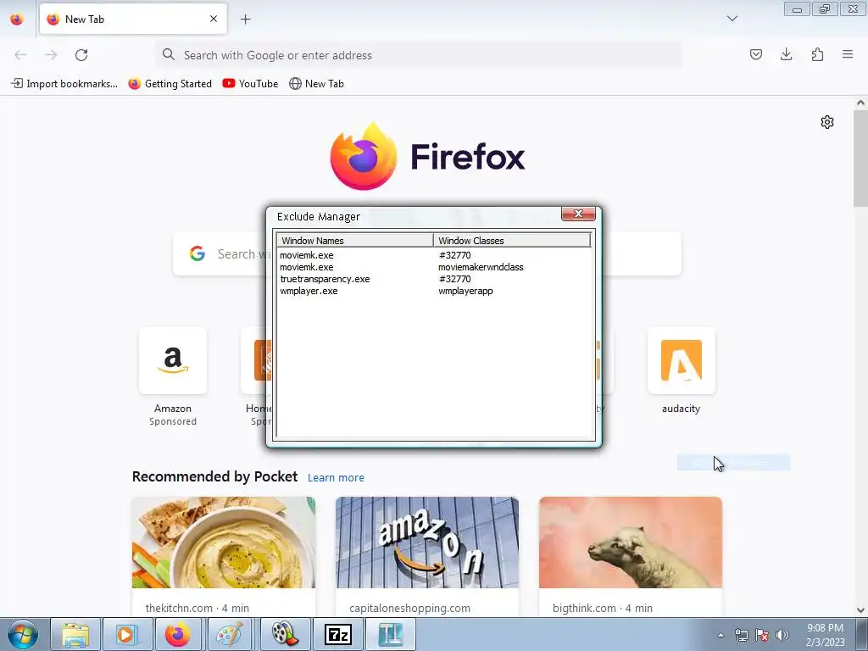Open Windows Explorer from taskbar
This screenshot has width=868, height=651.
point(75,634)
